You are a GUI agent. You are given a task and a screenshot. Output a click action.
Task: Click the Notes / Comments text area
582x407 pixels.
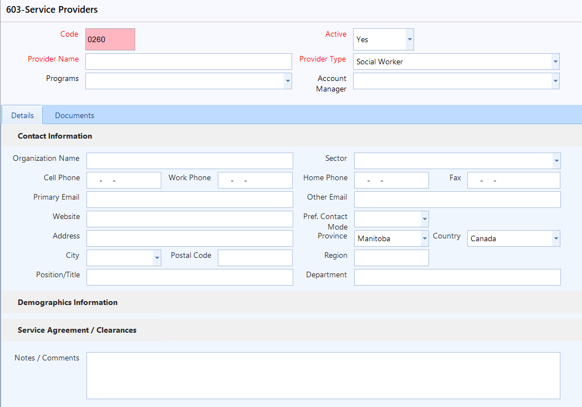[x=323, y=375]
